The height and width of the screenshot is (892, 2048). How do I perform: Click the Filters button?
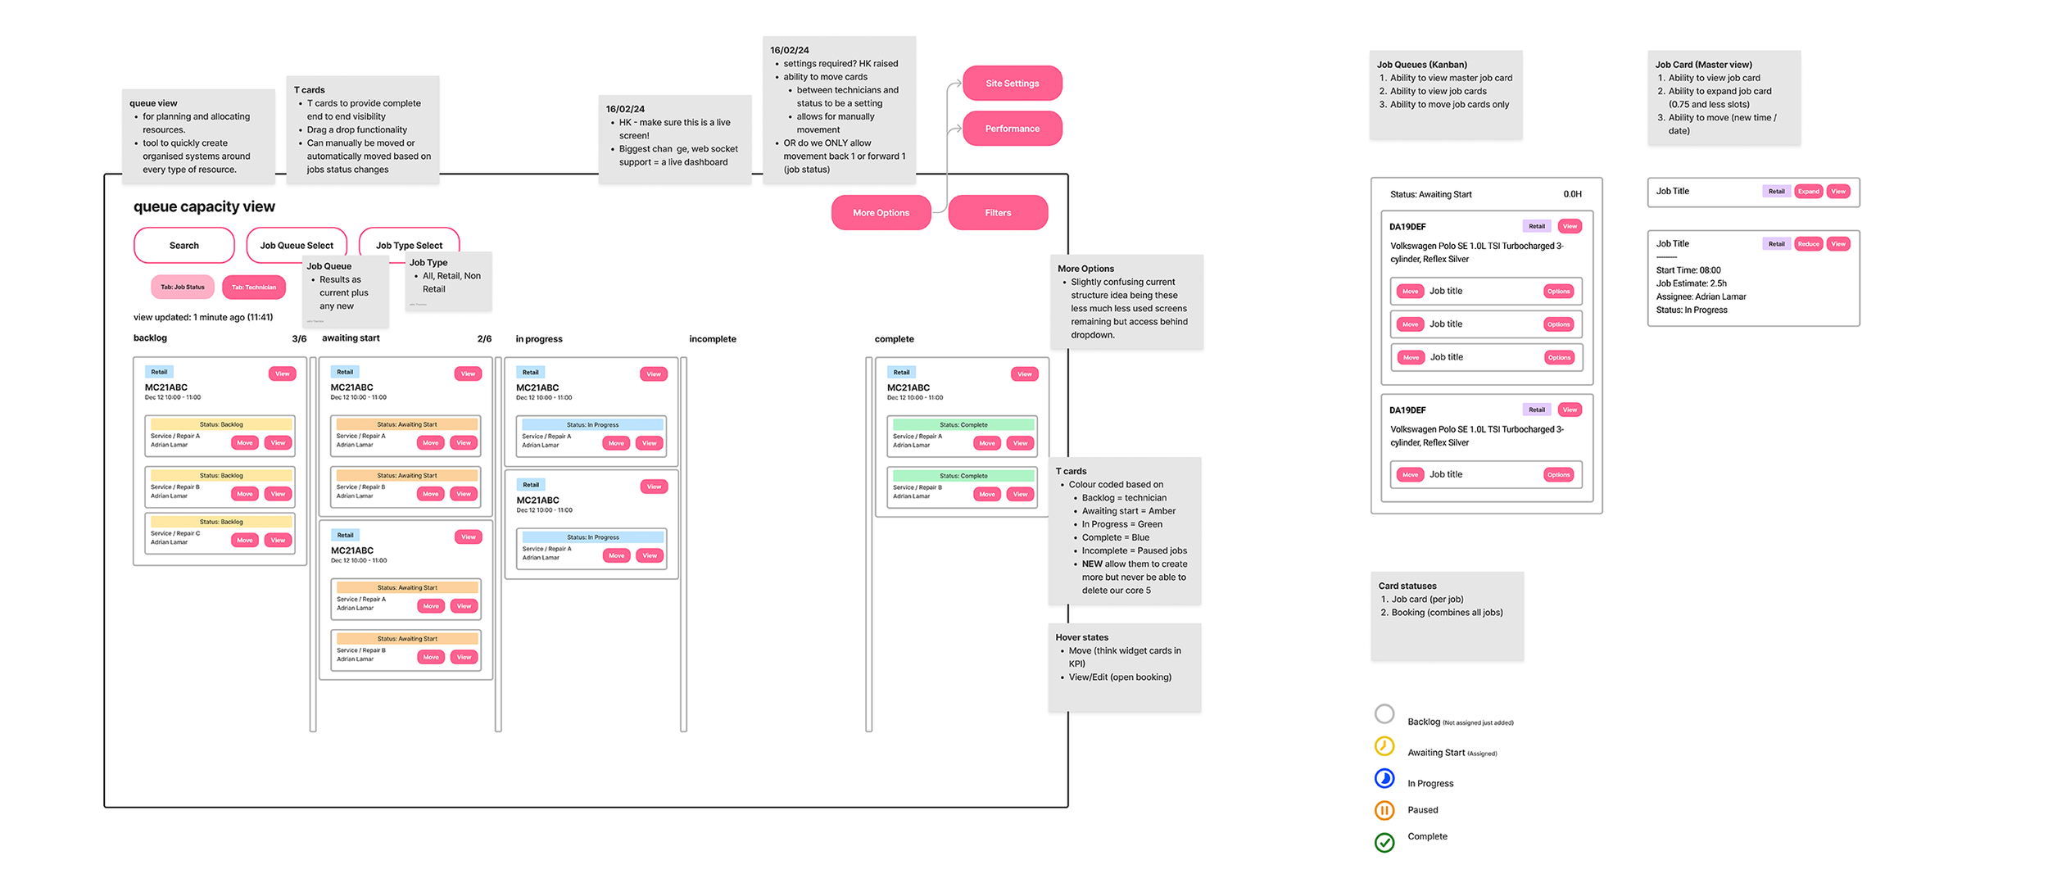(x=997, y=212)
